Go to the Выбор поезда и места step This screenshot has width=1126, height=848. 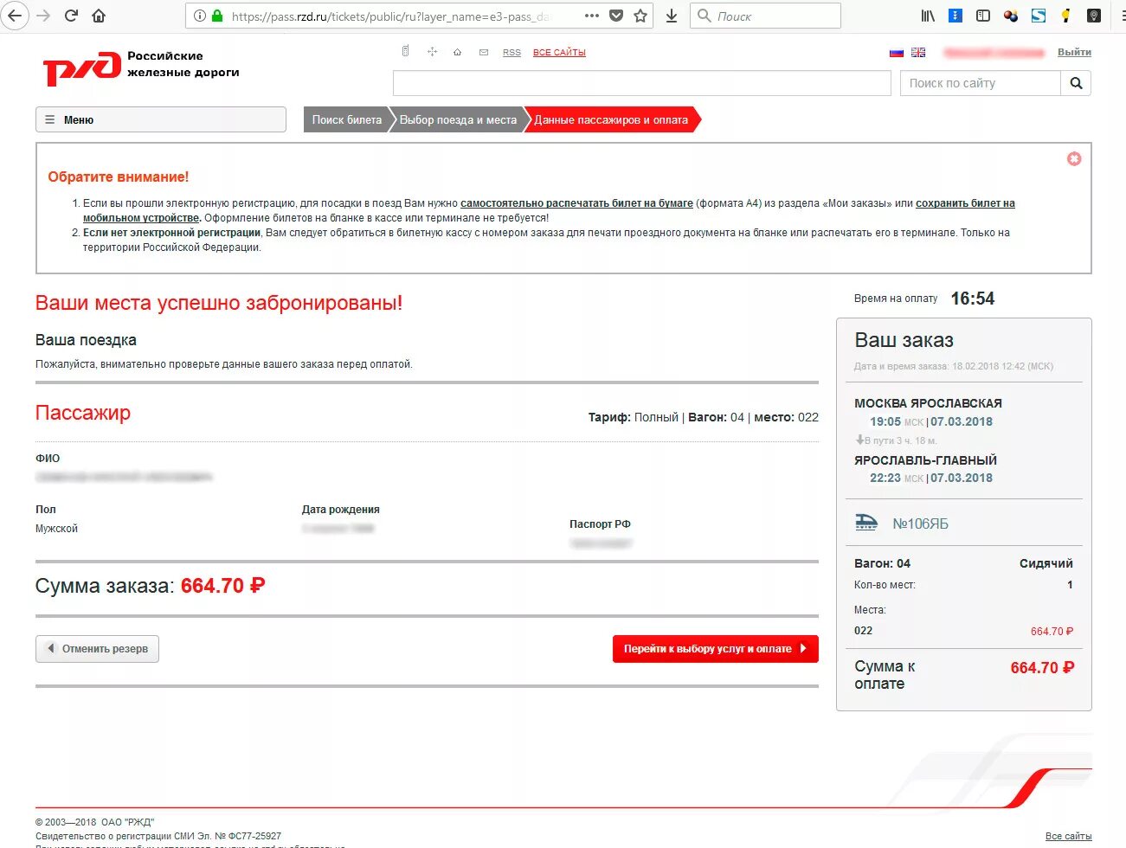pos(458,120)
